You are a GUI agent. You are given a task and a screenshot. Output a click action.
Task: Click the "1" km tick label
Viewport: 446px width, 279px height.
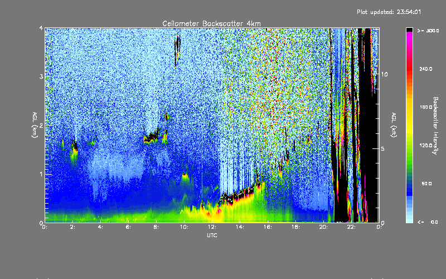coord(41,174)
